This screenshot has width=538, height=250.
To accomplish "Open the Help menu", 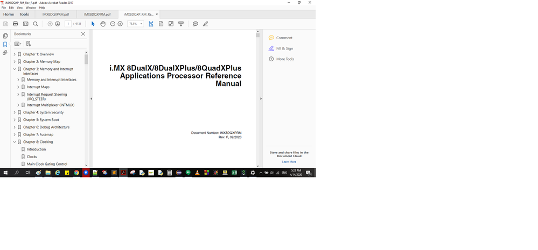I will coord(42,8).
